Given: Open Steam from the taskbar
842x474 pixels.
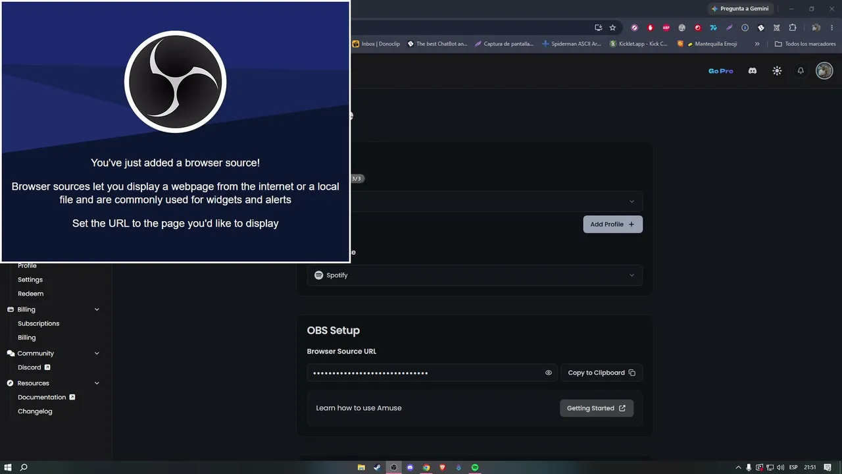Looking at the screenshot, I should (378, 467).
